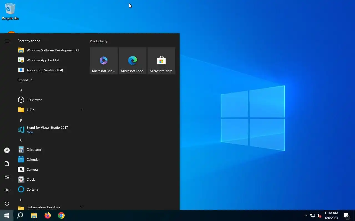
Task: Open Windows Software Development Kit folder
Action: pyautogui.click(x=50, y=50)
